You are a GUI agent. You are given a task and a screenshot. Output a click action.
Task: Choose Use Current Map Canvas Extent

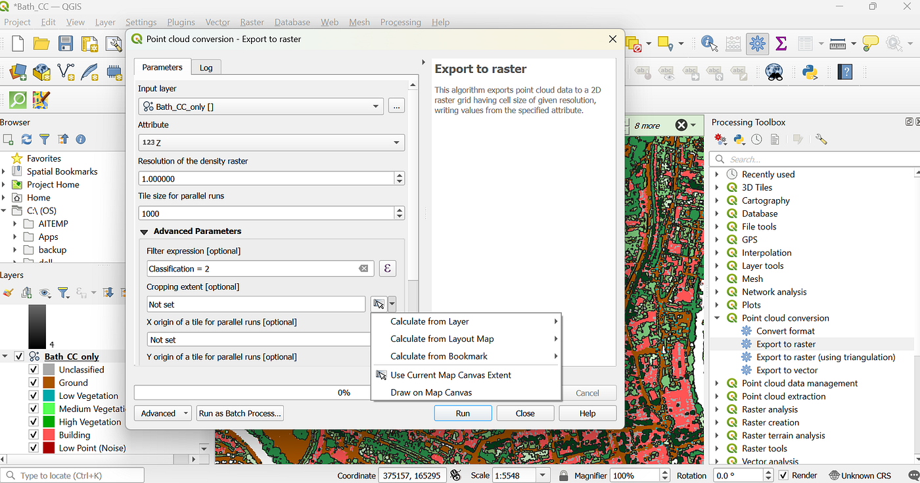click(466, 375)
